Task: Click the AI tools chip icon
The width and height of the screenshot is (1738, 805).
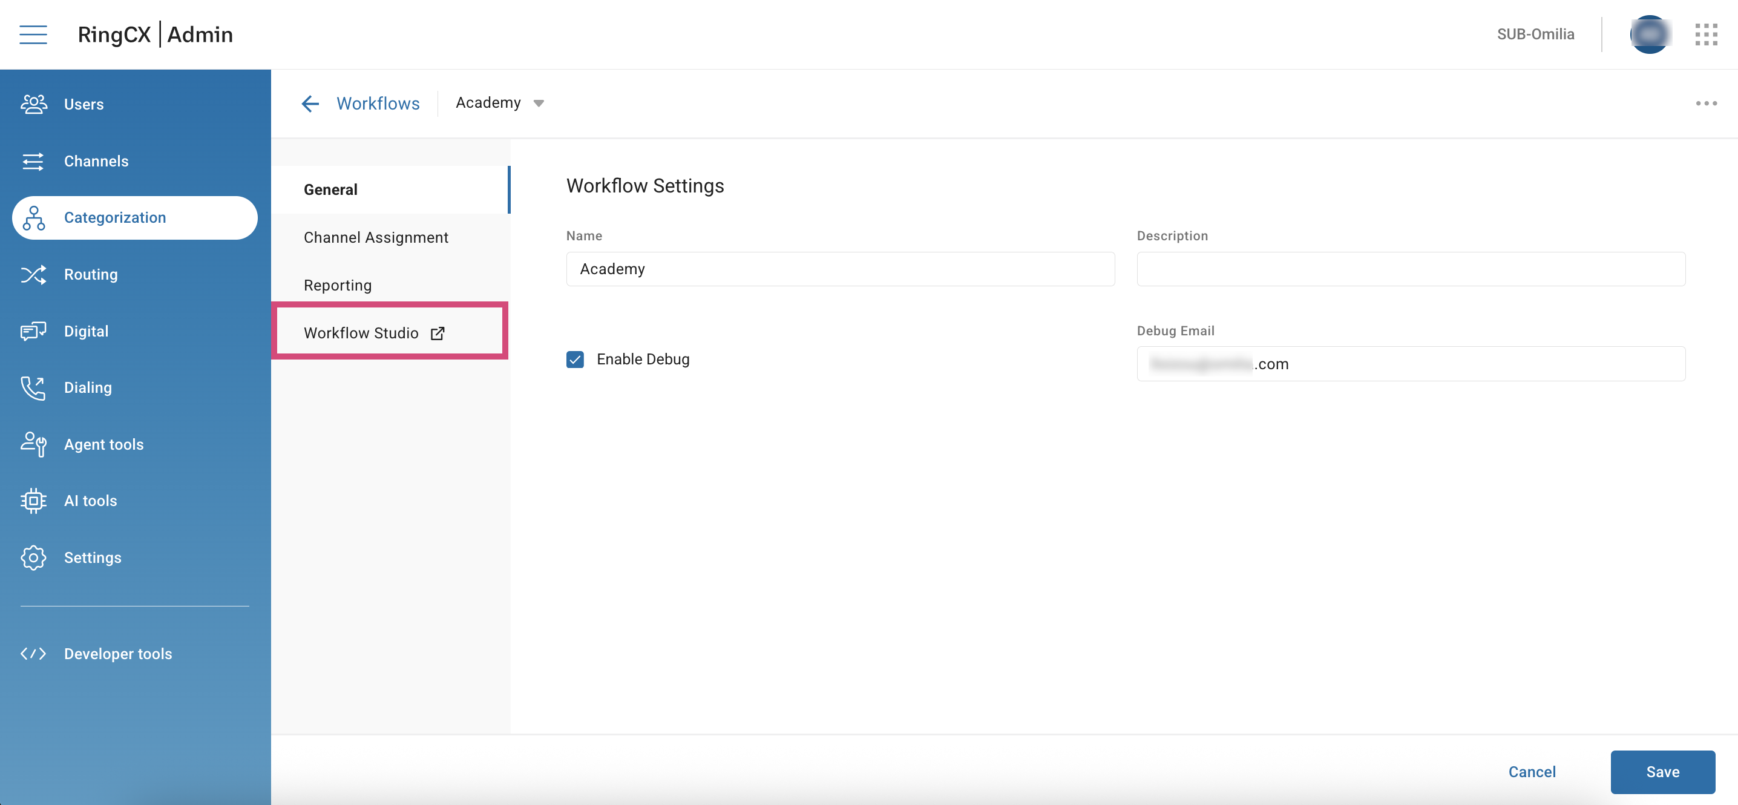Action: click(33, 501)
